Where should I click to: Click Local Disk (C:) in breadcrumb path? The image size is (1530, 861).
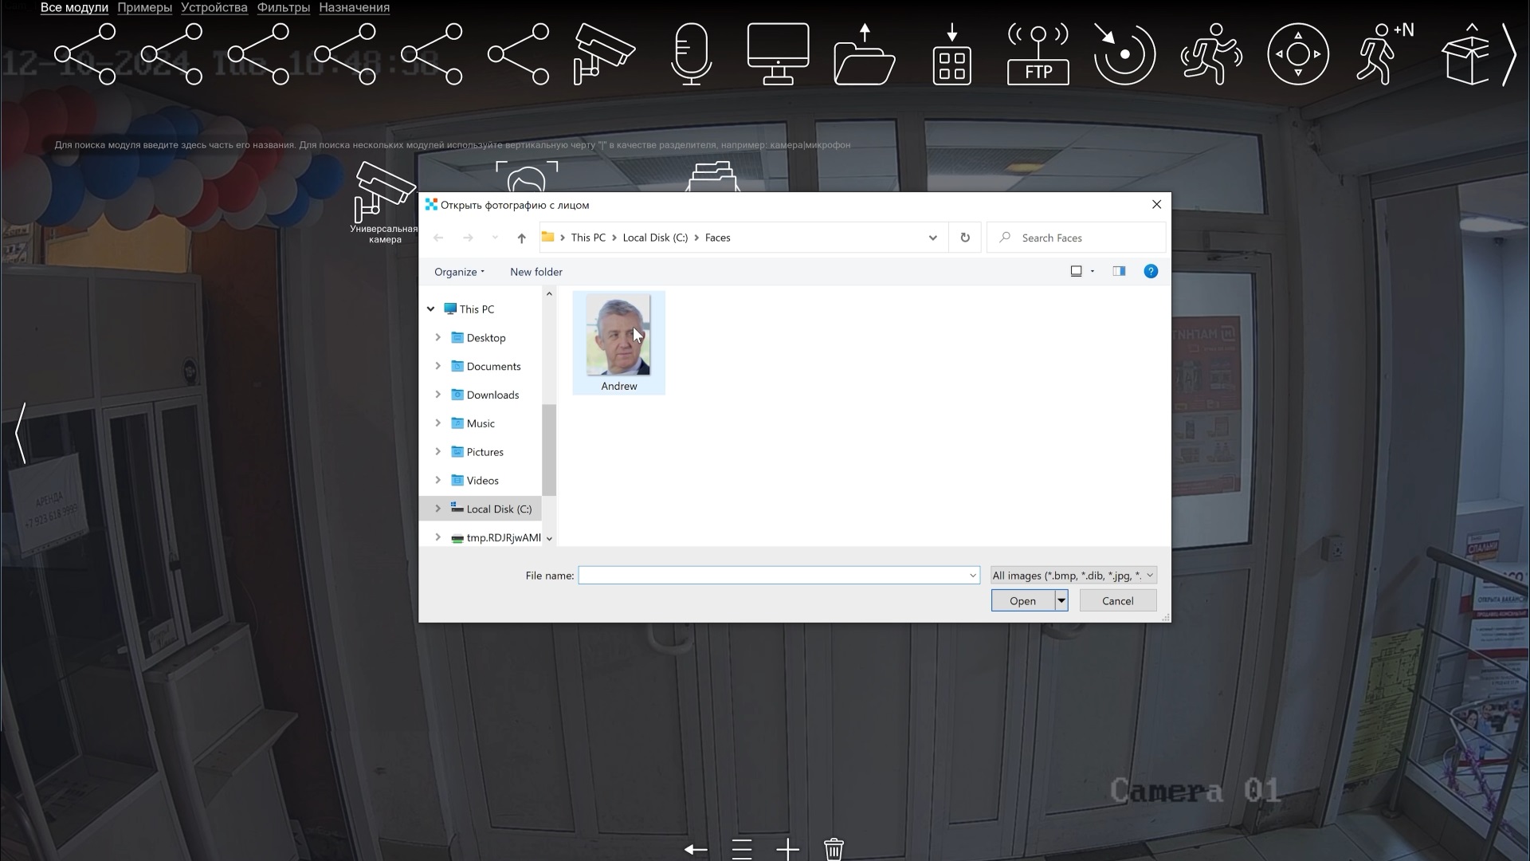click(655, 238)
